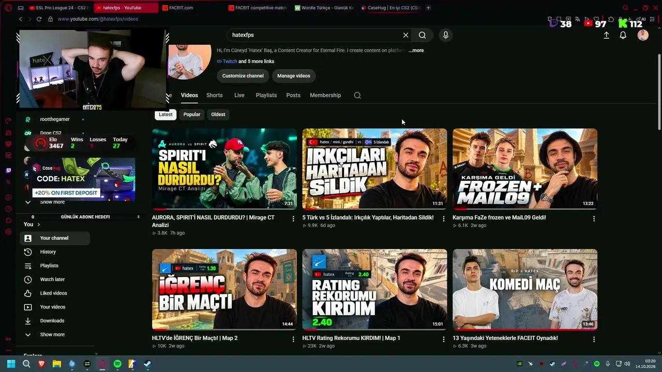Open options for 13 Yaşındaki video
The width and height of the screenshot is (662, 372).
pos(594,339)
